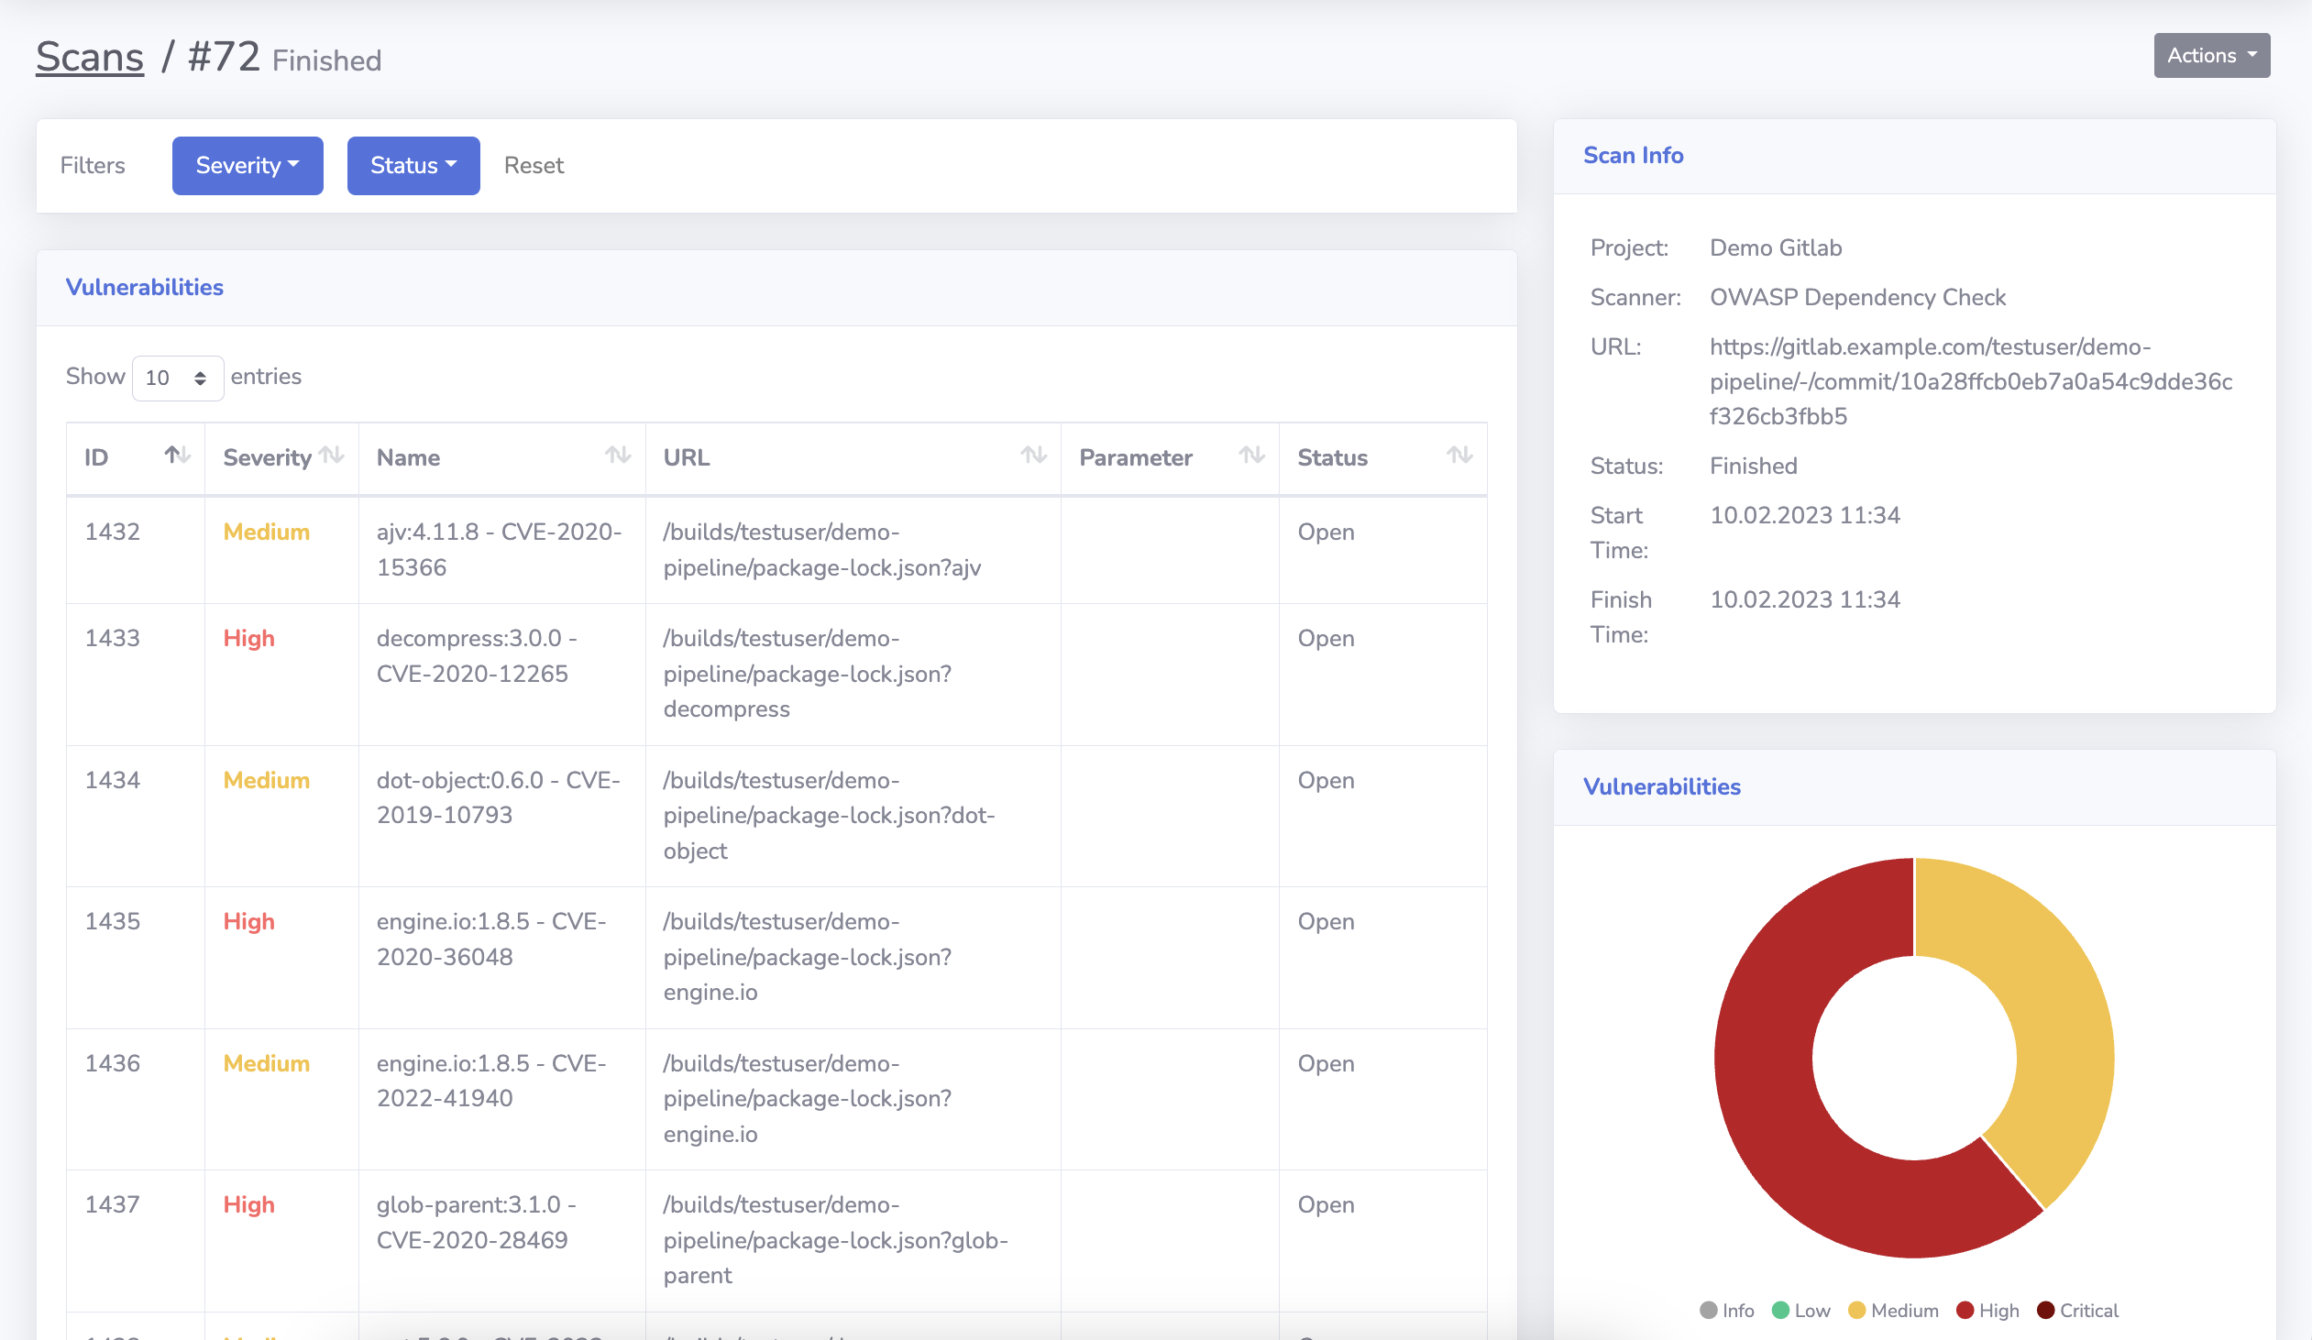Open the Actions dropdown menu
Screen dimensions: 2312x1340
pos(2211,55)
